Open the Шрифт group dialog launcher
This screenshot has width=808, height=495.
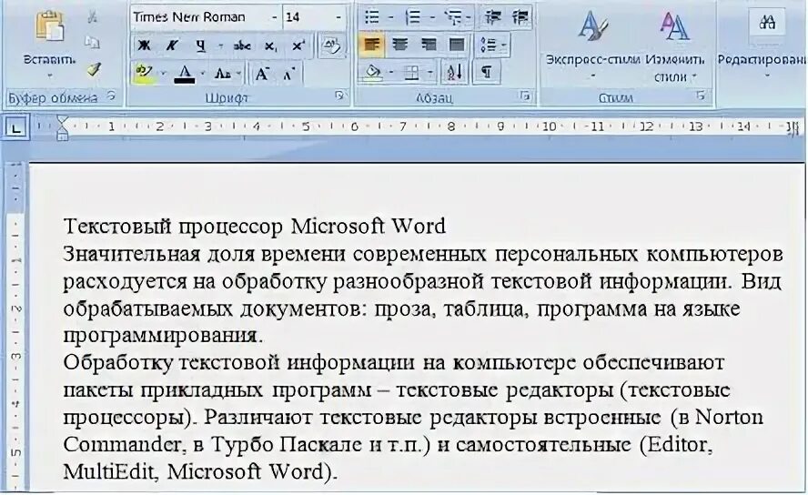coord(339,96)
